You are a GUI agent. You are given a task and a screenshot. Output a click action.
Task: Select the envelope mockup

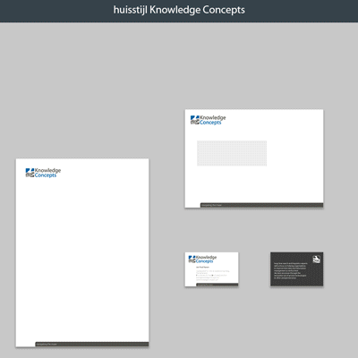click(254, 158)
